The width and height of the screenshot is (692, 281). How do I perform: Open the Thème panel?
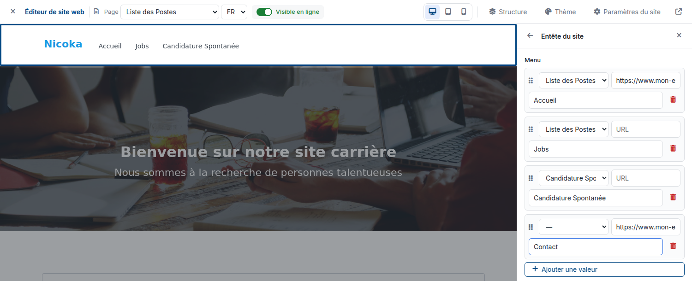(560, 12)
